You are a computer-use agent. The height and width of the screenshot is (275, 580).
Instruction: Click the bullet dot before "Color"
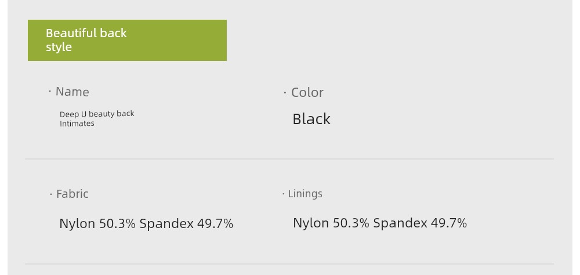(x=285, y=92)
